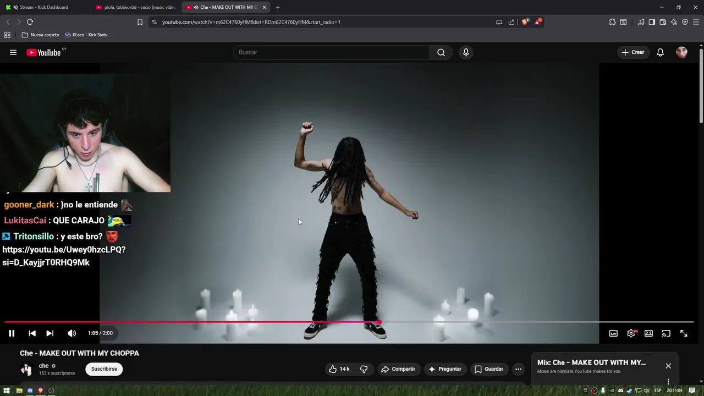Bookmark this page
This screenshot has width=704, height=396.
(140, 22)
